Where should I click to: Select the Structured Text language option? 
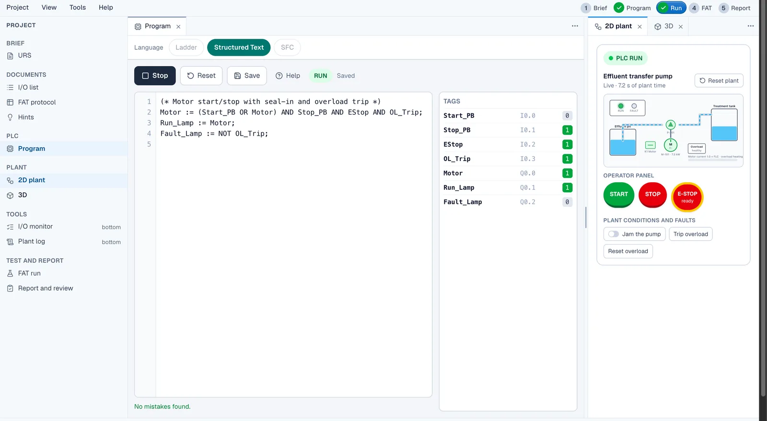[x=239, y=47]
